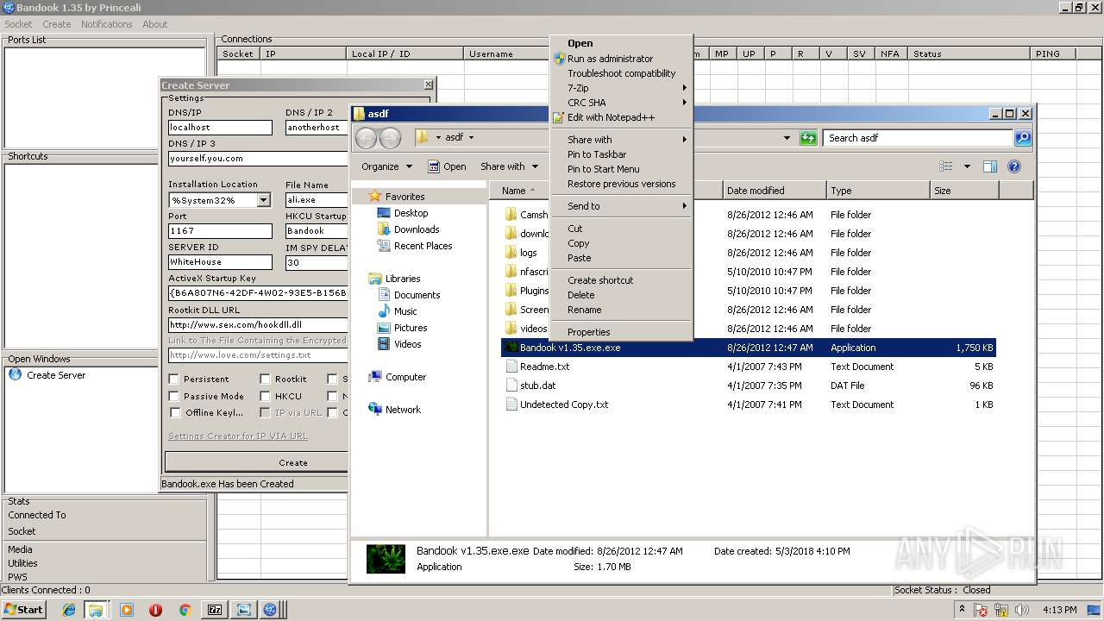
Task: Click the Explorer back navigation arrow
Action: (366, 138)
